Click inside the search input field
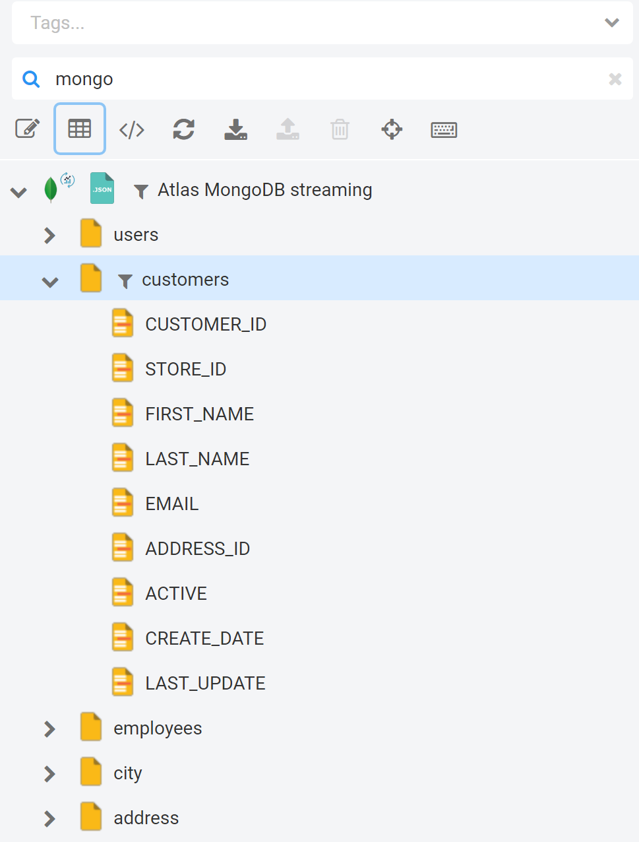Viewport: 639px width, 842px height. (264, 79)
